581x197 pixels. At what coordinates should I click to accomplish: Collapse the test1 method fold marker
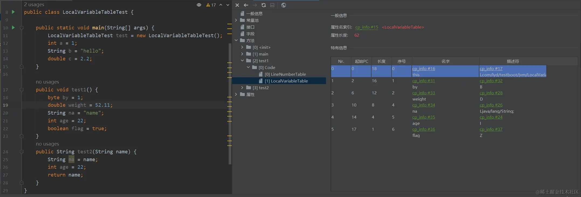[x=22, y=90]
